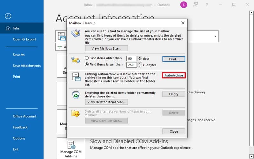Go back using the Backstage back arrow

8,16
